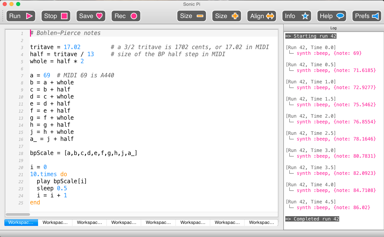
Task: Click log entry "synth :beep, {note: 69}"
Action: click(329, 53)
